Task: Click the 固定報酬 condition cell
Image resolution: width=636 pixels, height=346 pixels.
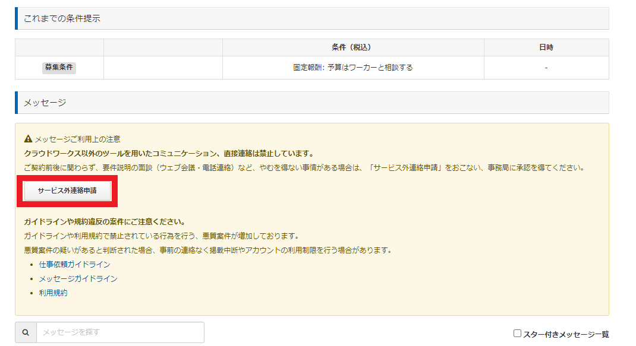Action: (352, 68)
